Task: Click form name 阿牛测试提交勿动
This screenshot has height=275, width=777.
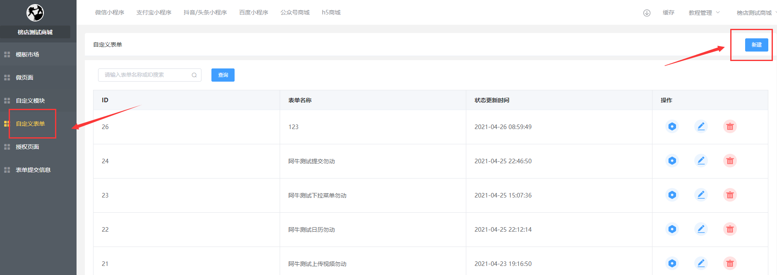Action: [x=312, y=161]
